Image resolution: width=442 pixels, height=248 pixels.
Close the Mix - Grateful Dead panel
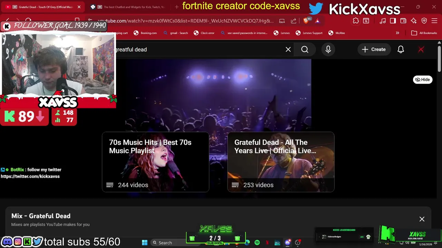[x=422, y=219]
